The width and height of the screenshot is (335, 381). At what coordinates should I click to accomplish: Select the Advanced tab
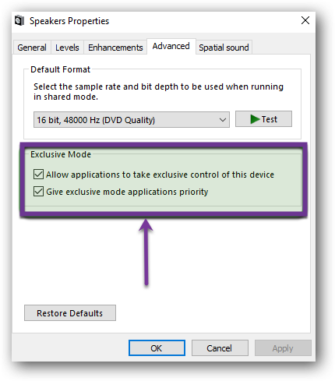[x=171, y=46]
